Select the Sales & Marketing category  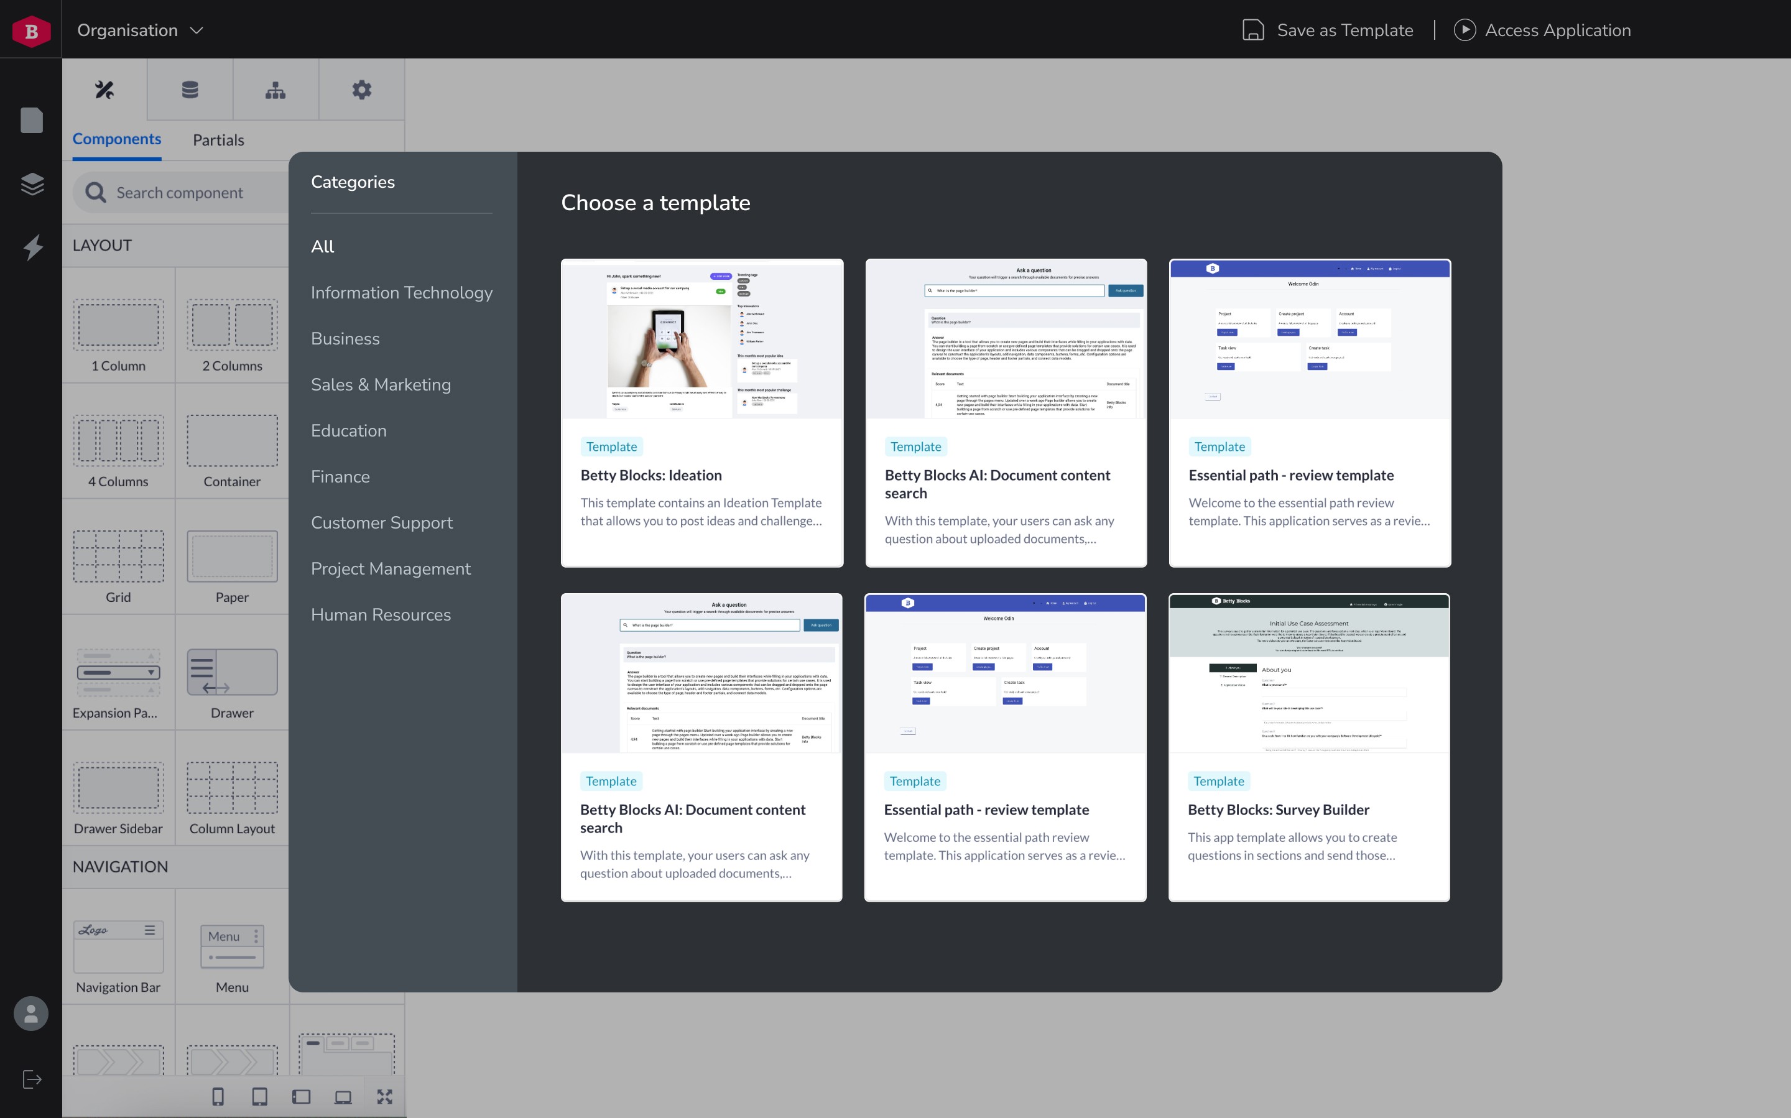tap(381, 384)
